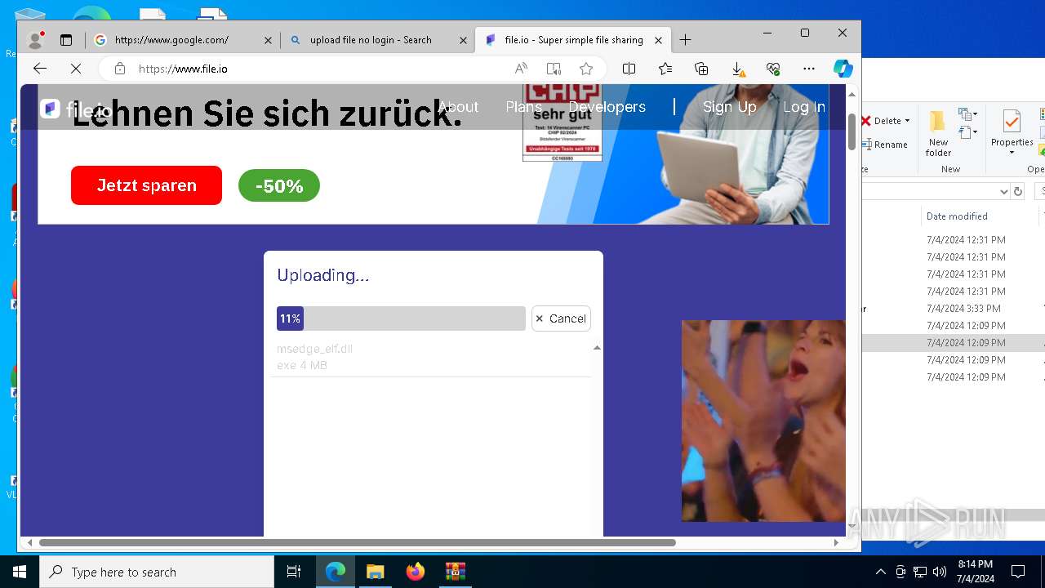Open the volume control tray icon

pyautogui.click(x=940, y=572)
